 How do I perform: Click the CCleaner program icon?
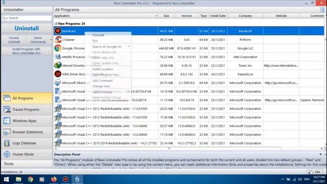pos(58,40)
